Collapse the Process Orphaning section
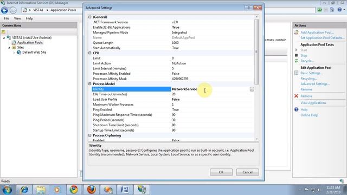The width and height of the screenshot is (347, 195). [90, 135]
